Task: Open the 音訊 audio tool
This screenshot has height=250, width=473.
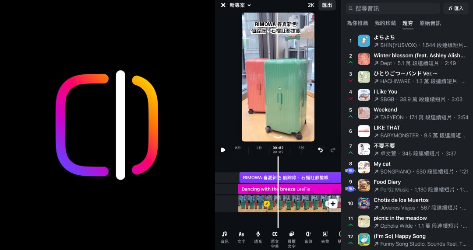Action: [x=224, y=237]
